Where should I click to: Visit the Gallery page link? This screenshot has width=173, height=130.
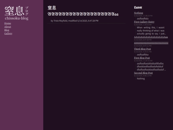(8, 33)
